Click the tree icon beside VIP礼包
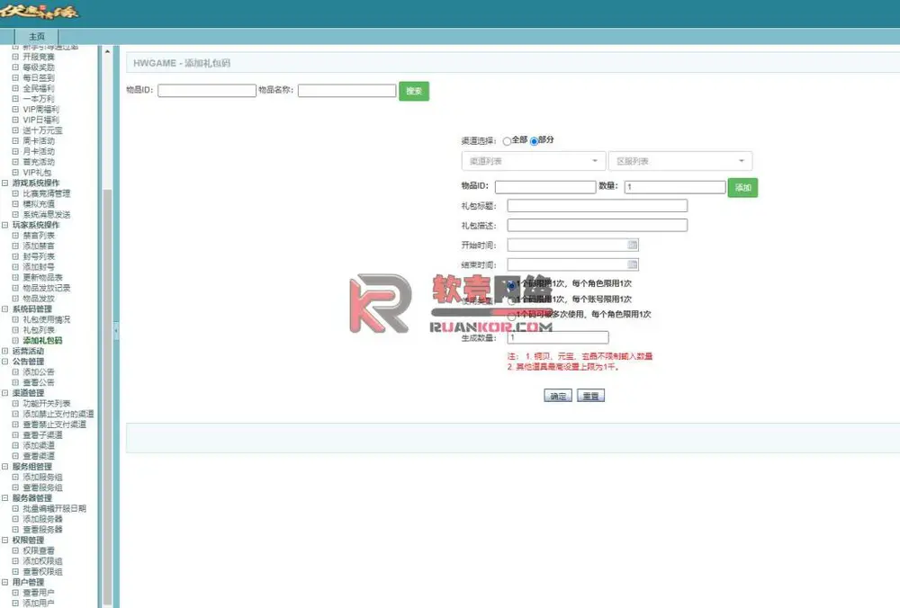 pyautogui.click(x=15, y=172)
